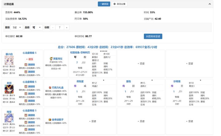Image resolution: width=221 pixels, height=136 pixels.
Task: Add a recipe in the last + 菜谱 slot of 残雪 row
Action: [x=189, y=121]
